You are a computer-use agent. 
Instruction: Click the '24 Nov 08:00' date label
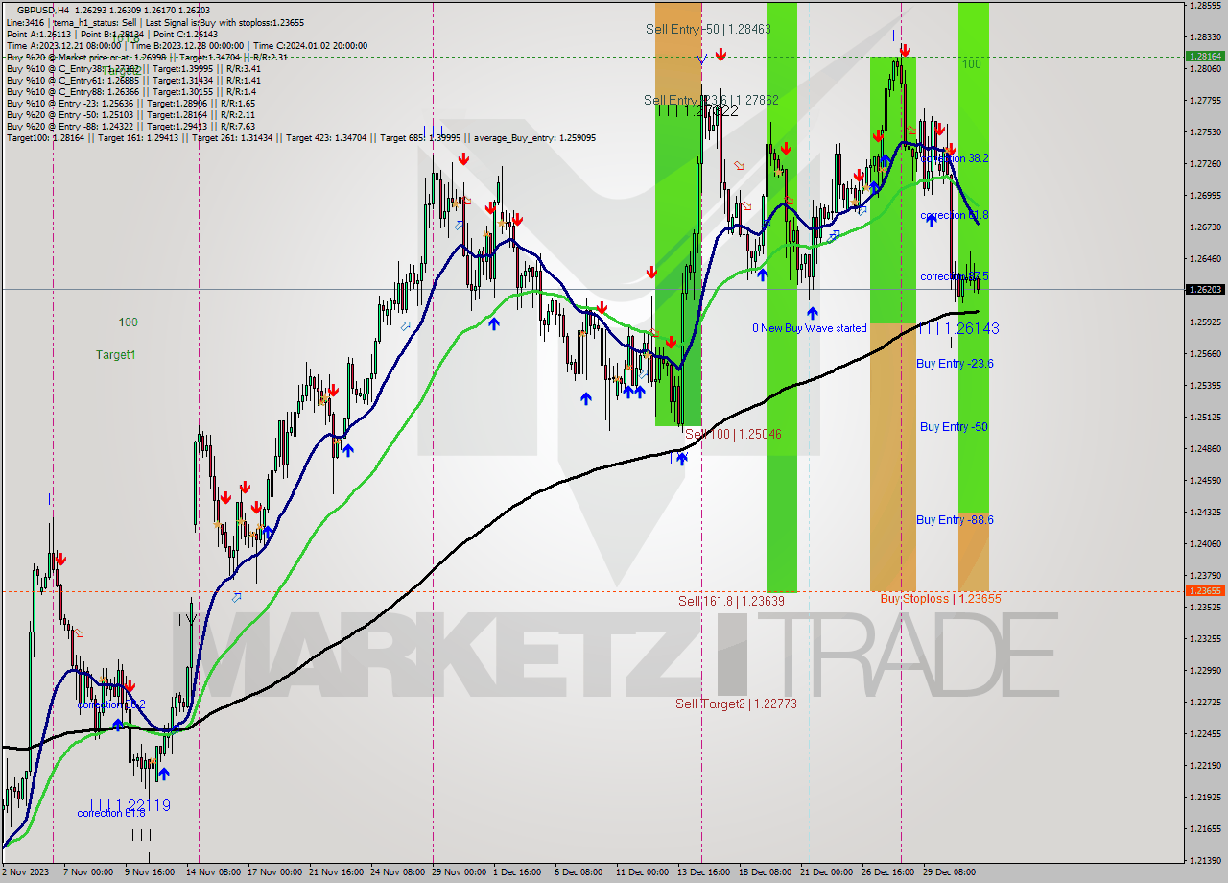[397, 872]
